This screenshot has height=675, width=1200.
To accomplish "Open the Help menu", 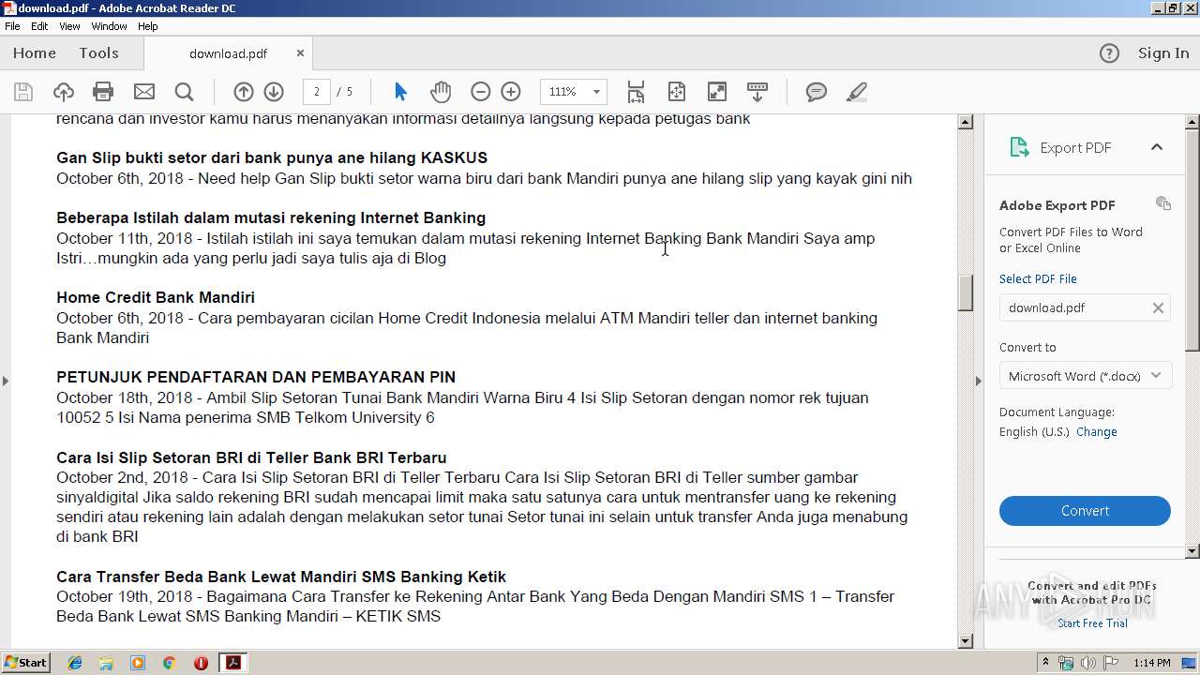I will click(148, 26).
